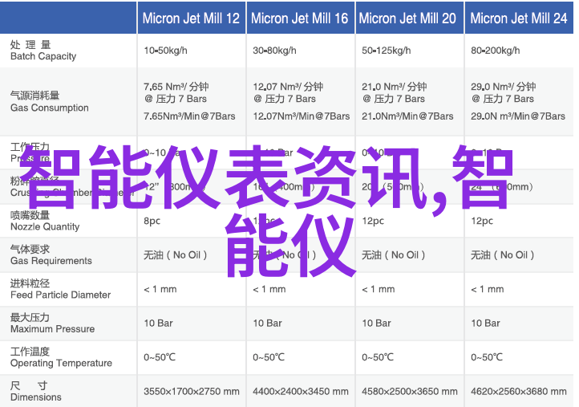Click '10 Bar' under Micron Jet Mill 24

pos(486,323)
